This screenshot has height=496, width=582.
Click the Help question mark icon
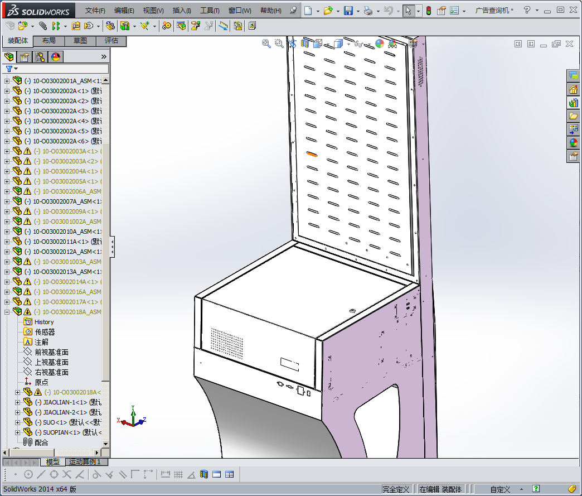pyautogui.click(x=527, y=11)
